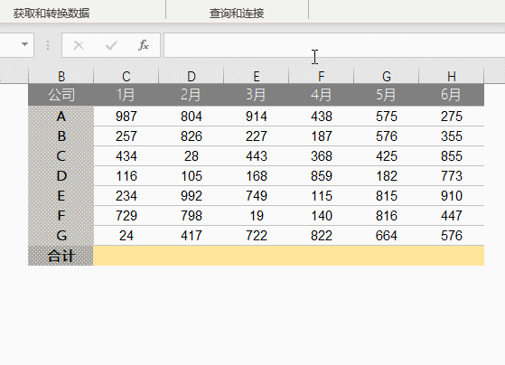Click the Insert Function fx icon

click(144, 45)
